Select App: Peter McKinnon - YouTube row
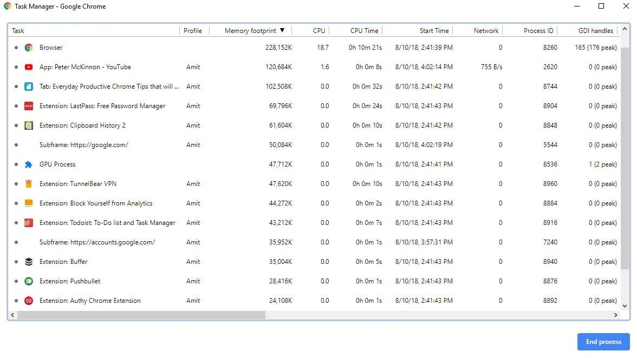637x358 pixels. tap(314, 67)
